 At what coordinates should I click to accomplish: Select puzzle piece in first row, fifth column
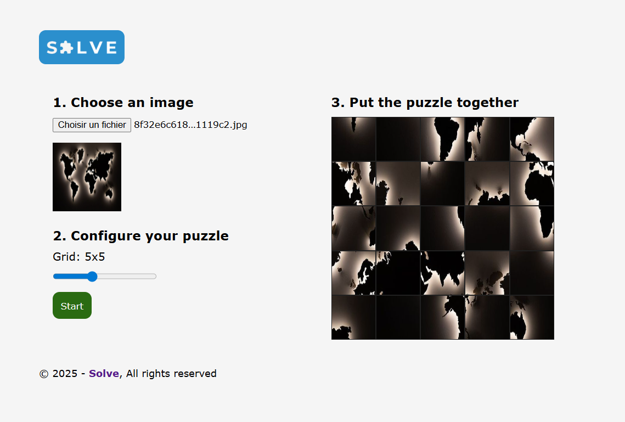(x=532, y=139)
